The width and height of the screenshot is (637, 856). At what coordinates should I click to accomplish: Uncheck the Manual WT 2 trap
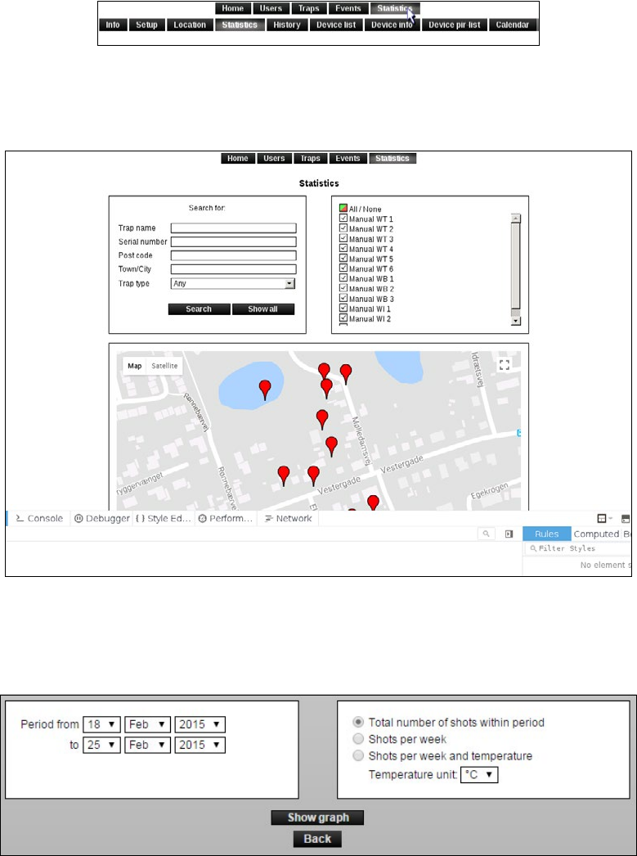point(343,229)
